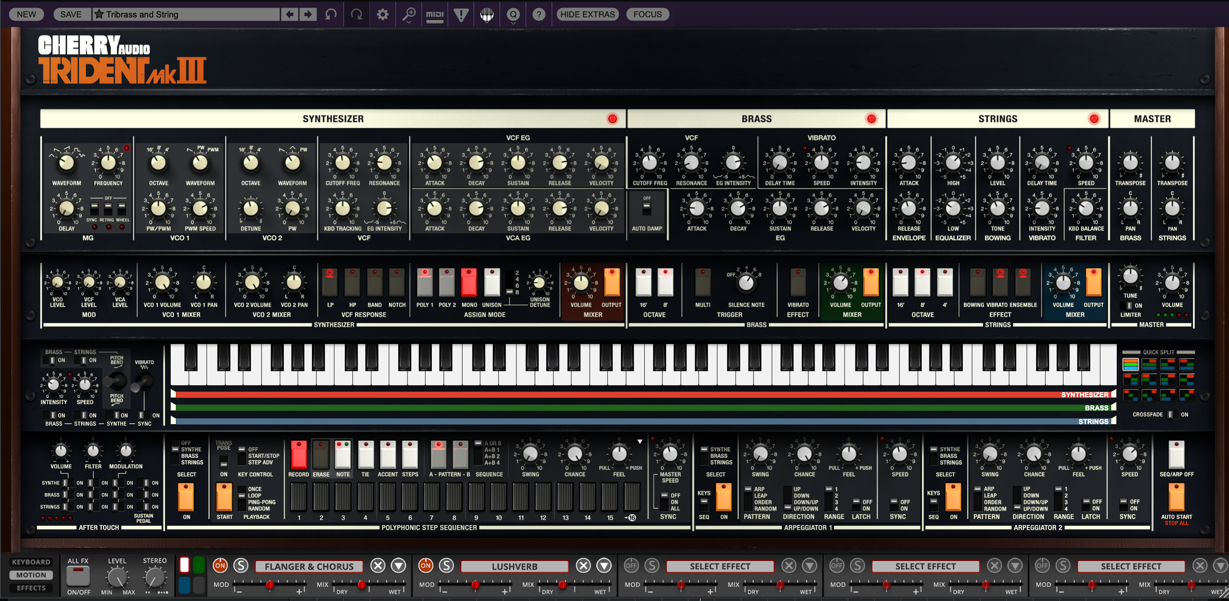Click the Flanger & Chorus MIX slider
This screenshot has height=601, width=1229.
(363, 584)
